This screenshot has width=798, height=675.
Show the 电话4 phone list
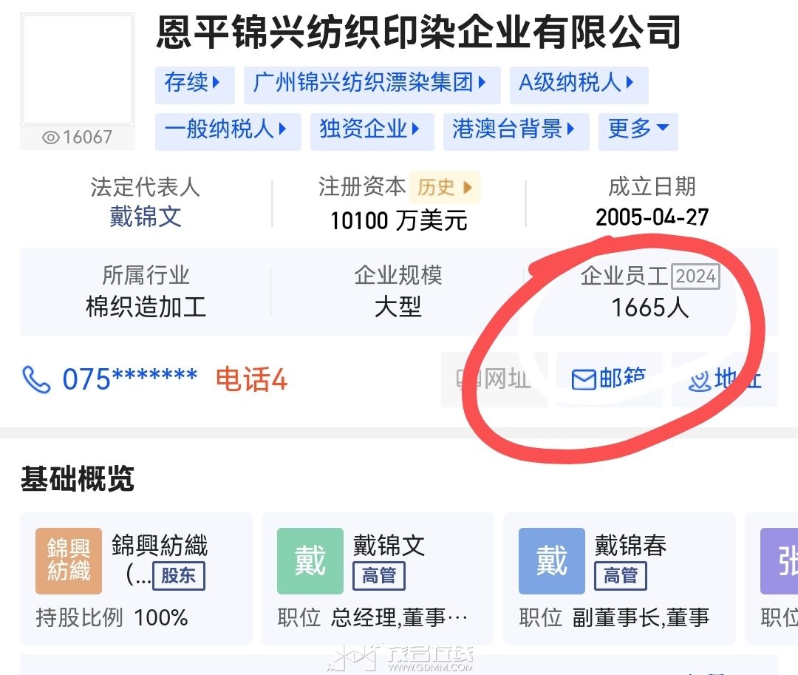point(251,380)
